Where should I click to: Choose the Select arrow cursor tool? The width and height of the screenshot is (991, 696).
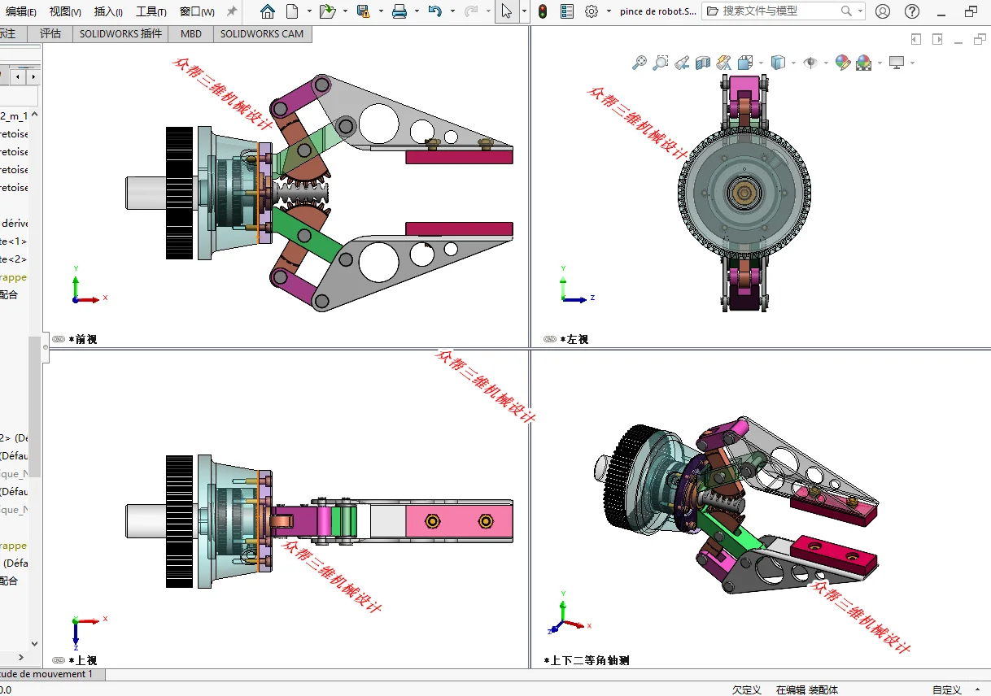pyautogui.click(x=507, y=11)
